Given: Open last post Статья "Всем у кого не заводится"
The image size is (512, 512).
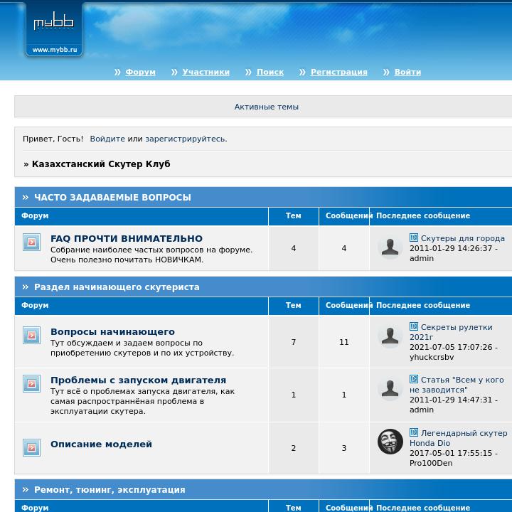Looking at the screenshot, I should [x=457, y=385].
